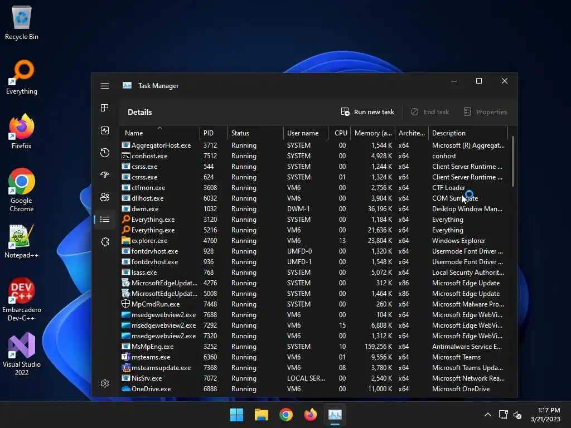571x428 pixels.
Task: Open App history page in sidebar
Action: [x=105, y=153]
